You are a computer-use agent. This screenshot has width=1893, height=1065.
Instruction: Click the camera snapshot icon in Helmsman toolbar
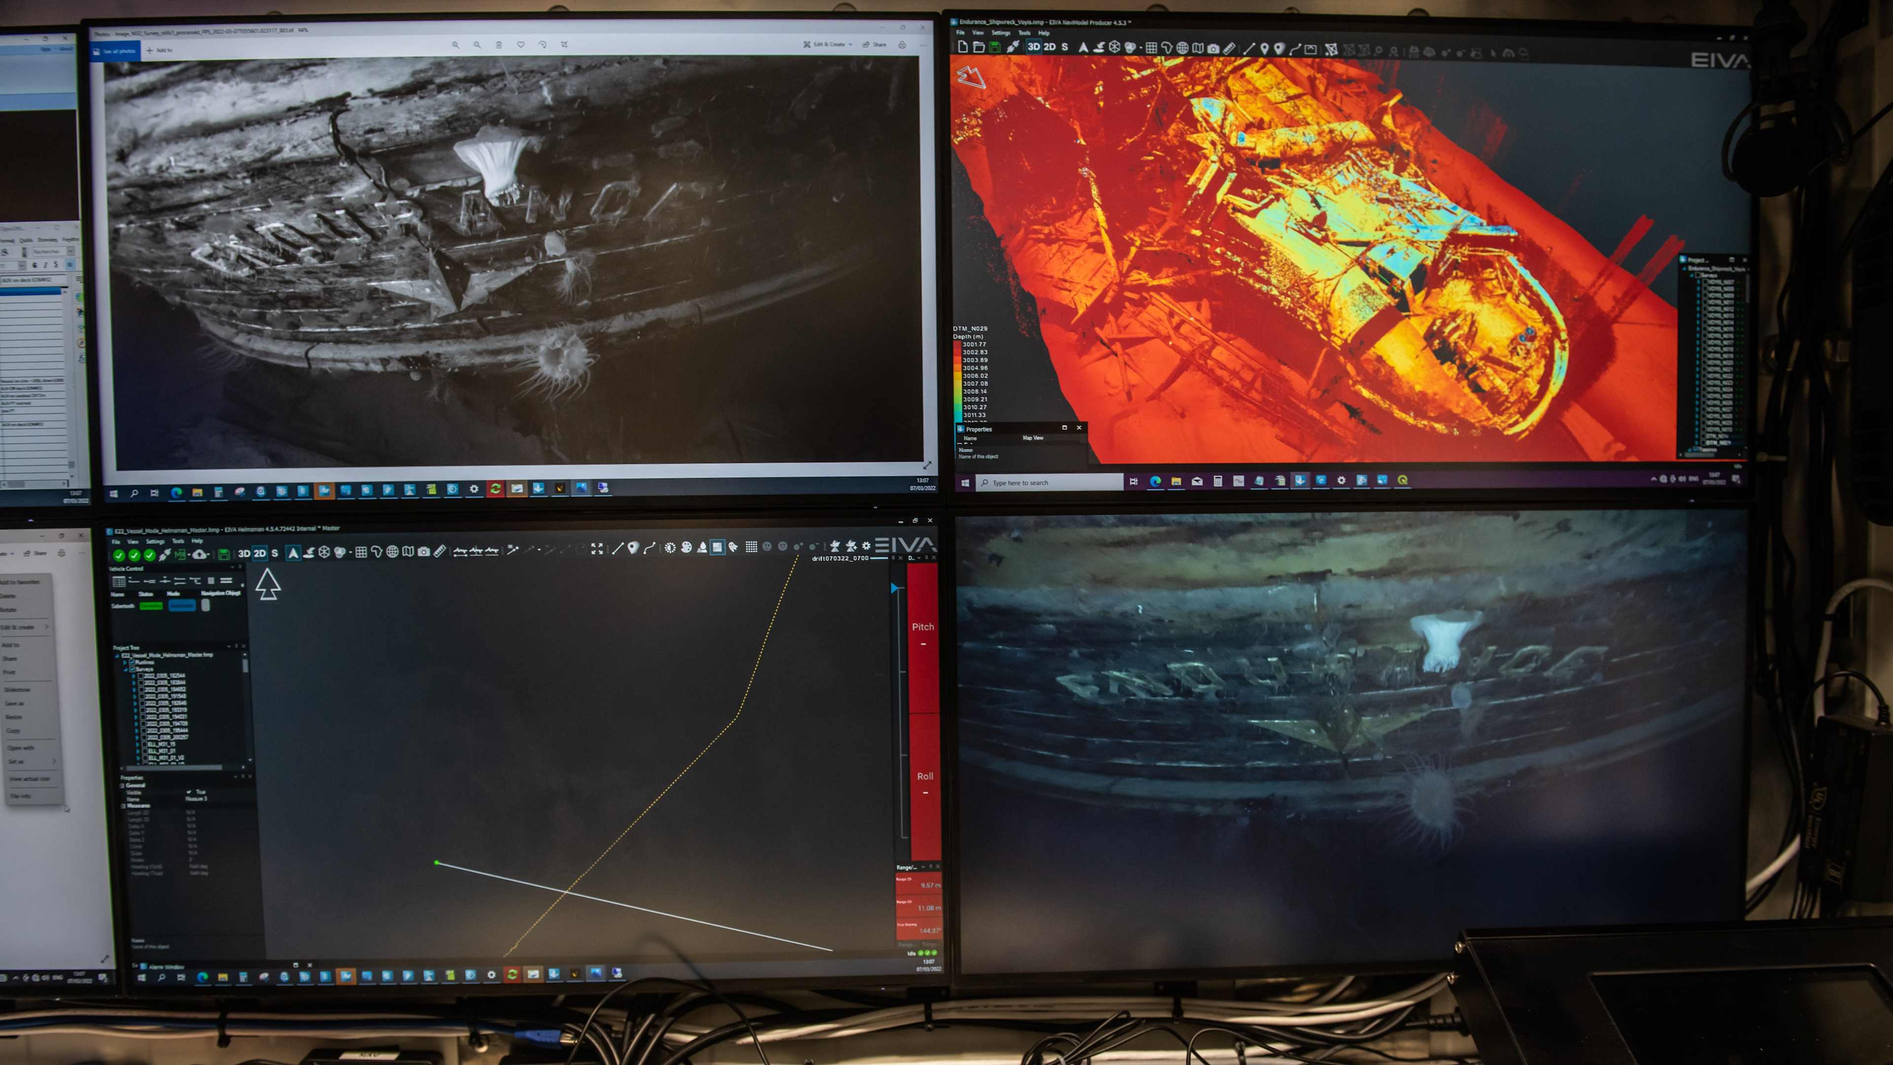[423, 551]
